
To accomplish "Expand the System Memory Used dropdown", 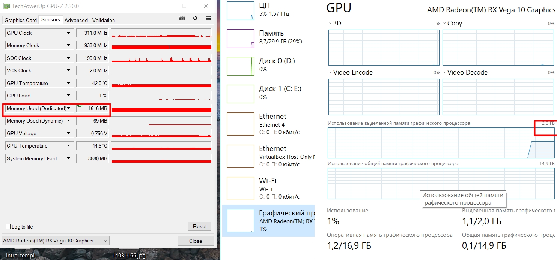I will 68,158.
